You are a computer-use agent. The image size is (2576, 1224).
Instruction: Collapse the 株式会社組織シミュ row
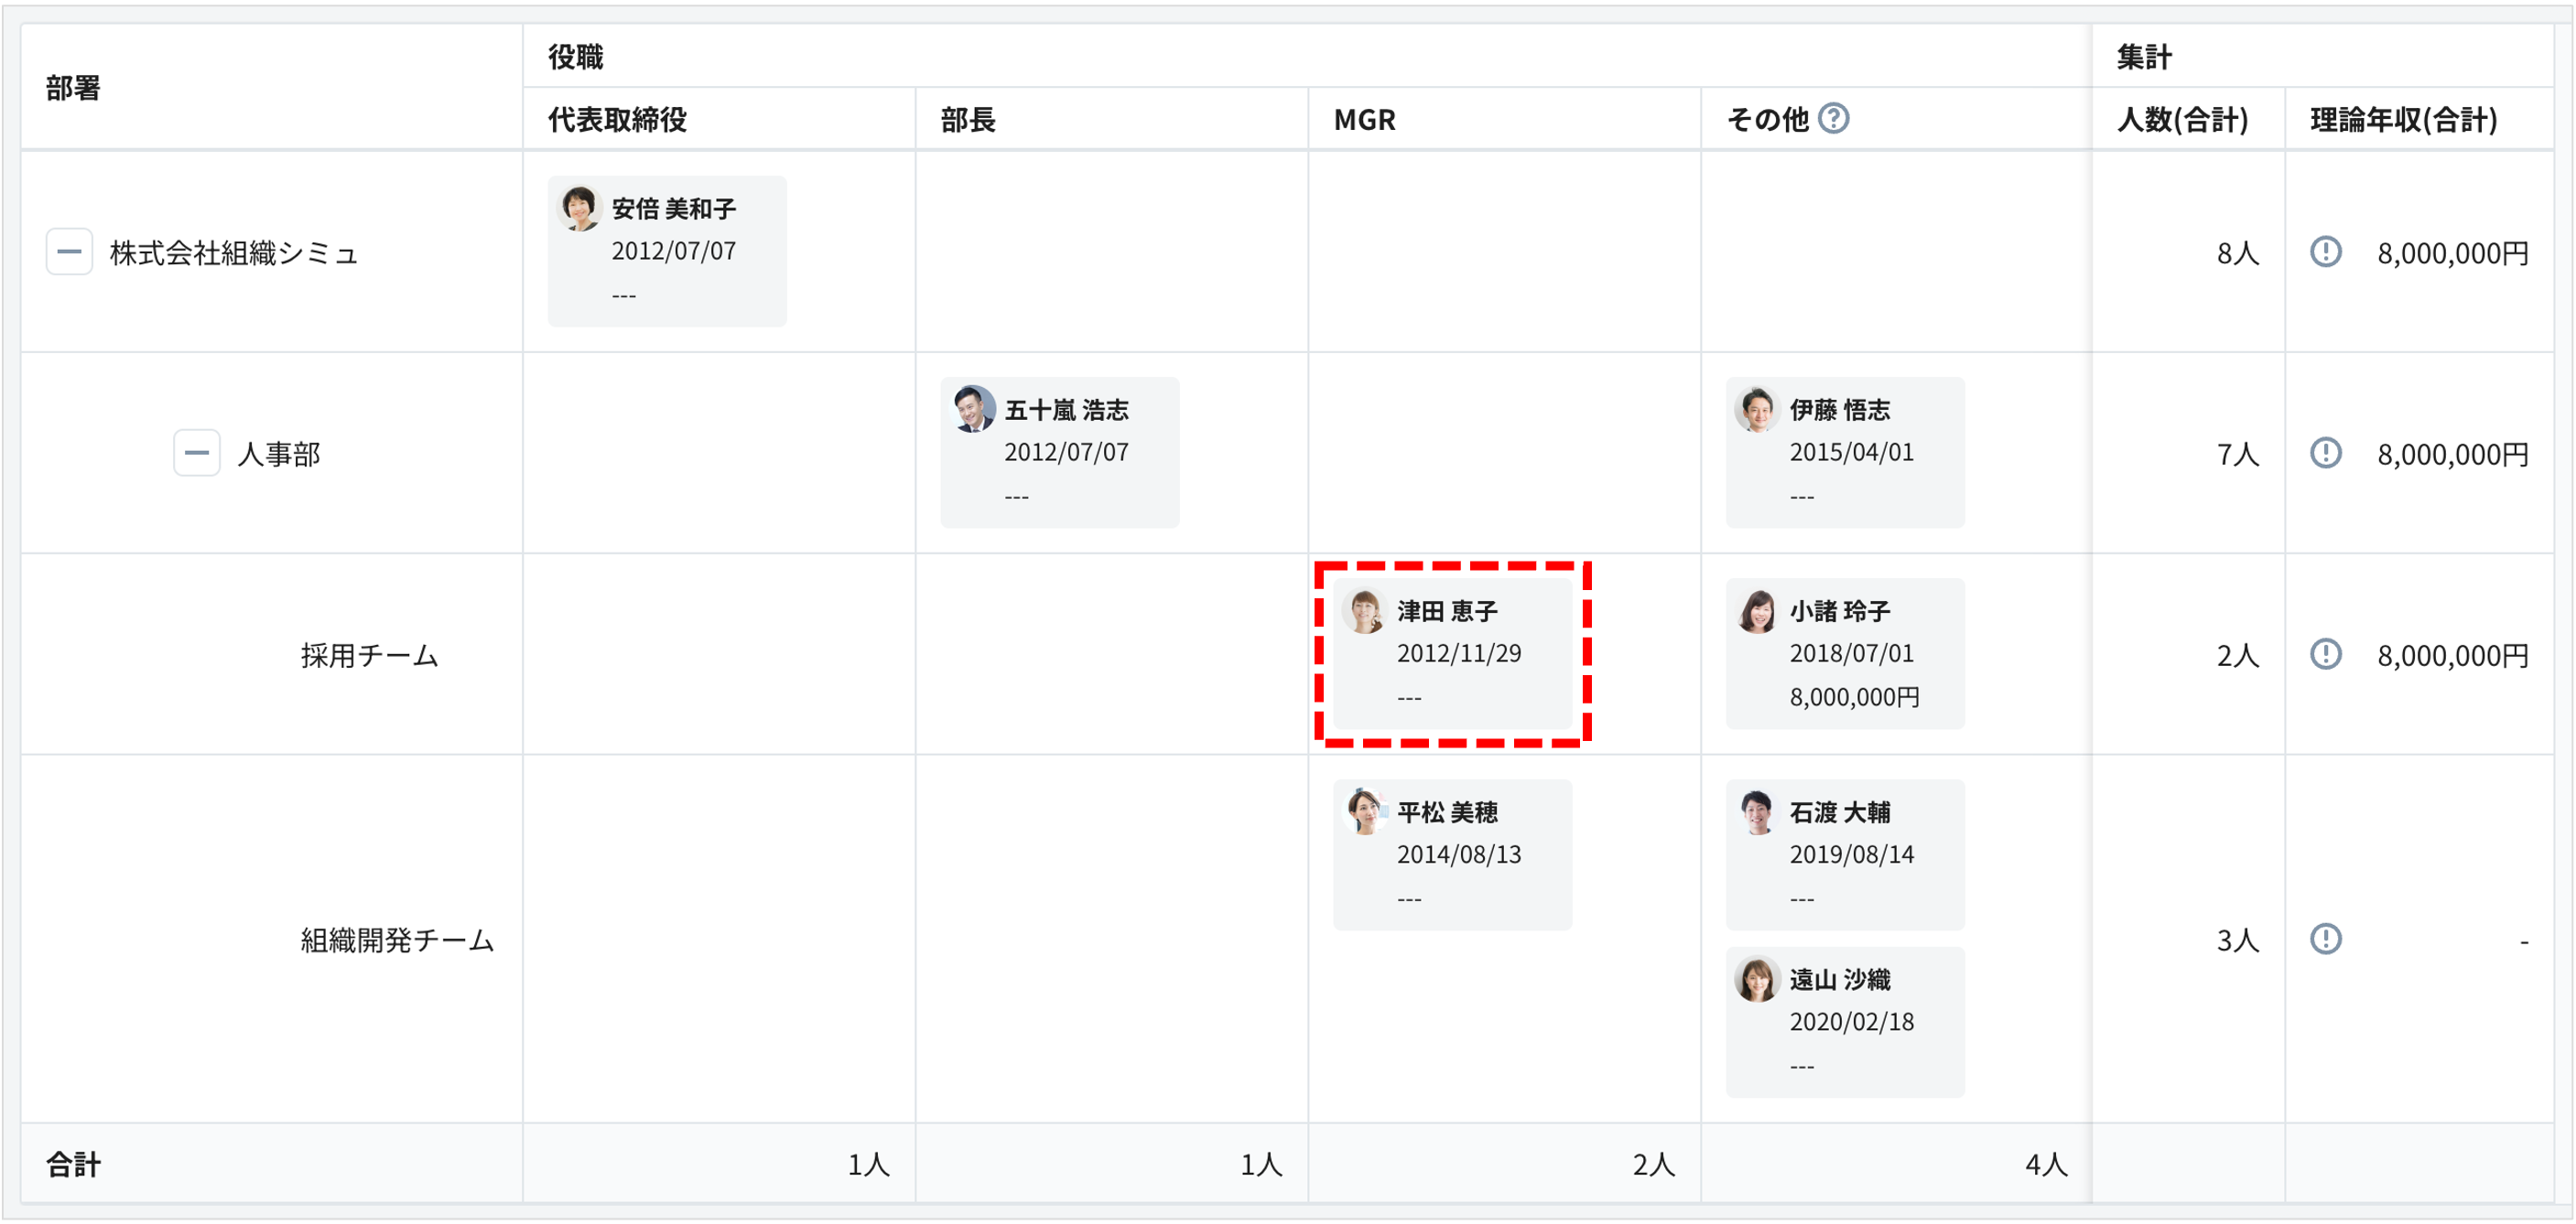(x=69, y=252)
